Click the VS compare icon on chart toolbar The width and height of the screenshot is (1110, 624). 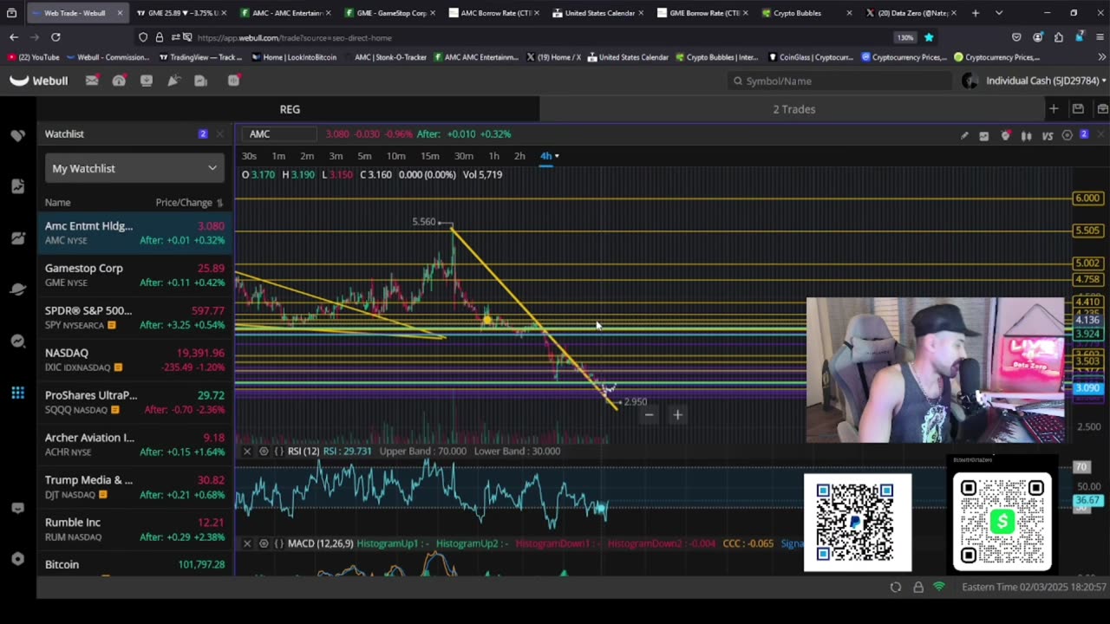click(x=1048, y=135)
